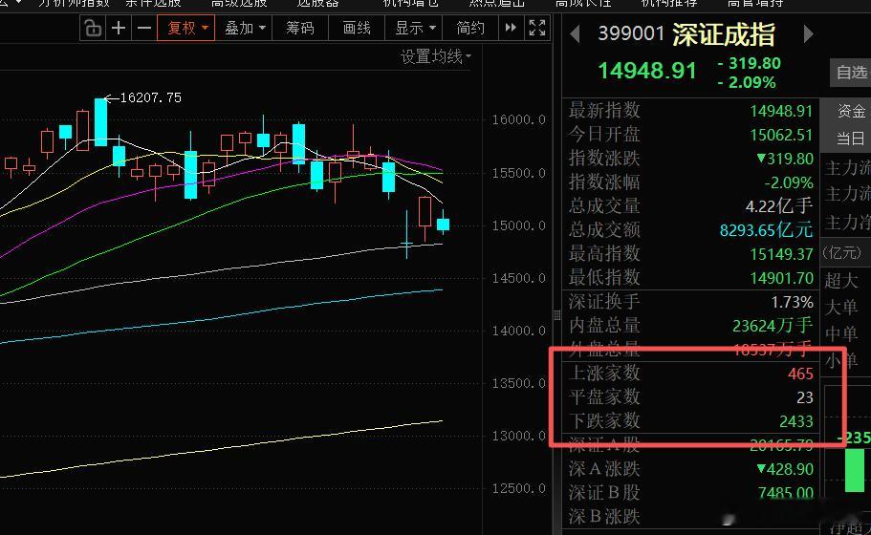Click the 大单 label in funds panel
Viewport: 871px width, 535px height.
(x=841, y=307)
